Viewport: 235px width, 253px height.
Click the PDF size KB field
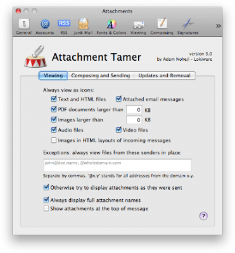(134, 109)
